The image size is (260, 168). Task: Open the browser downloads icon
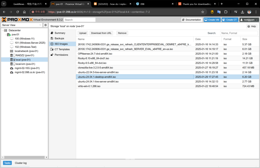coord(242,12)
